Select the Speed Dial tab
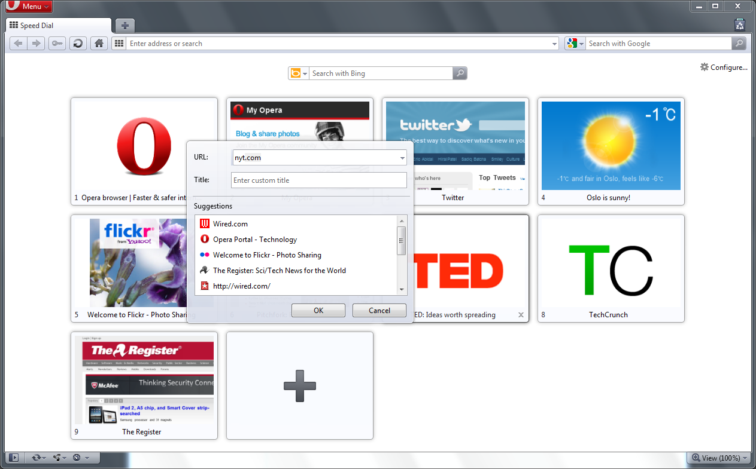Screen dimensions: 756x469 tap(58, 26)
